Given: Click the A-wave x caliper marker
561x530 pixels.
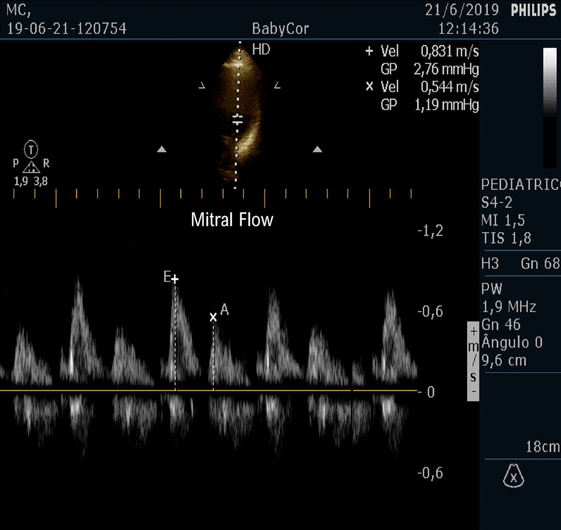Looking at the screenshot, I should pos(213,317).
